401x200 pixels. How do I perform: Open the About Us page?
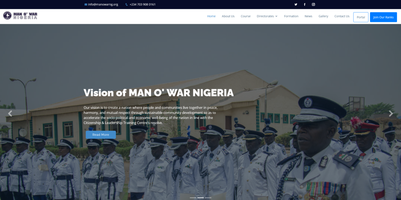(x=228, y=16)
